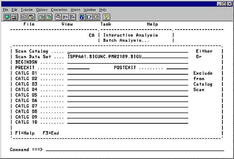Click the CATLG 07 input field
Screen dimensions: 234x159
(128, 106)
